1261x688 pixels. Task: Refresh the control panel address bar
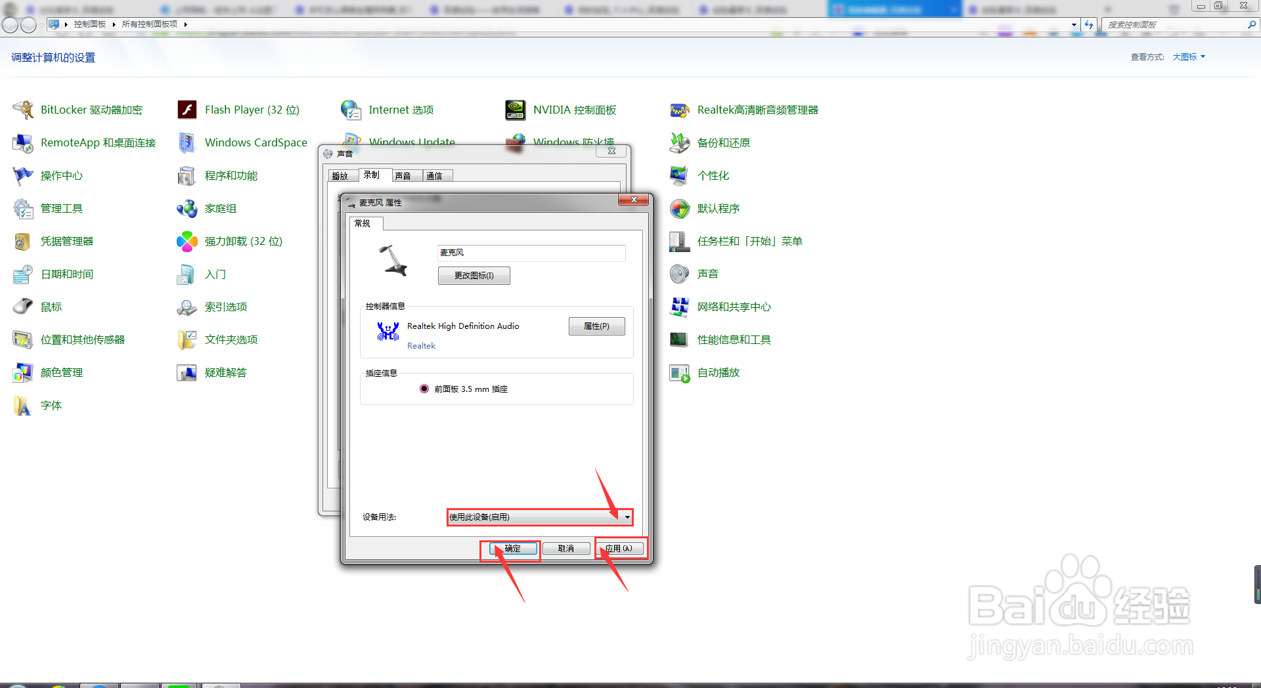click(1089, 24)
